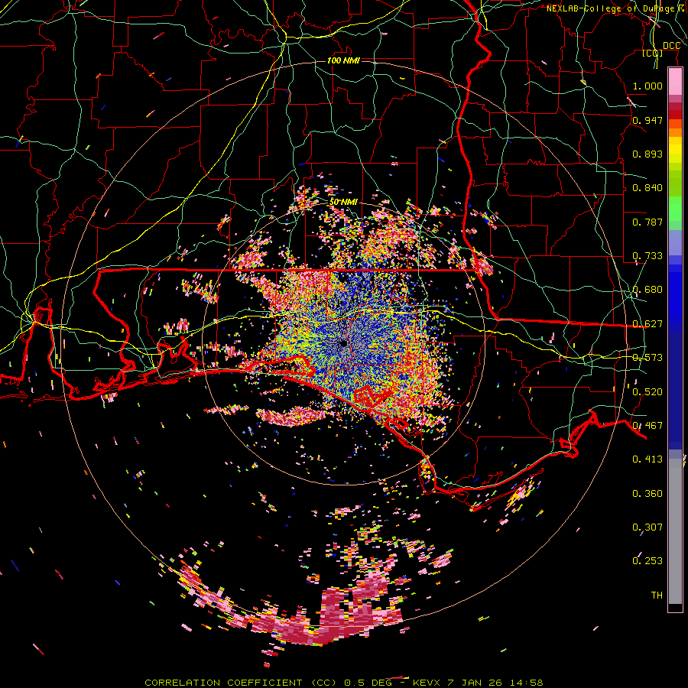Click the 100 NMI range ring label

coord(343,60)
